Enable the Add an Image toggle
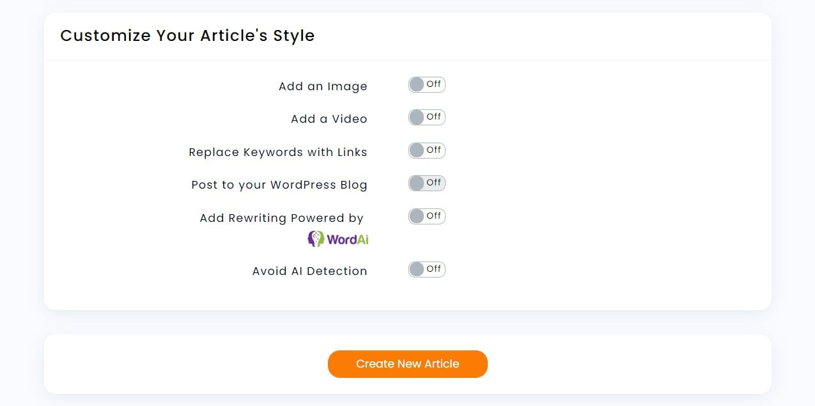Screen dimensions: 815x406 [426, 84]
